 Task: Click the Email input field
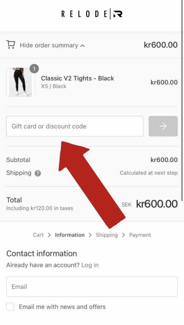coord(92,286)
